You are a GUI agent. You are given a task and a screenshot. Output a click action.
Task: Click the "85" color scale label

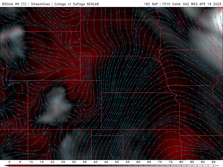[x=192, y=162]
